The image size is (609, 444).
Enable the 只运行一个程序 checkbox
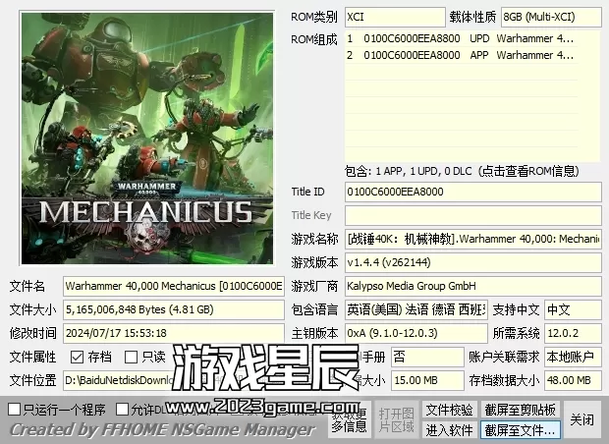pos(15,409)
